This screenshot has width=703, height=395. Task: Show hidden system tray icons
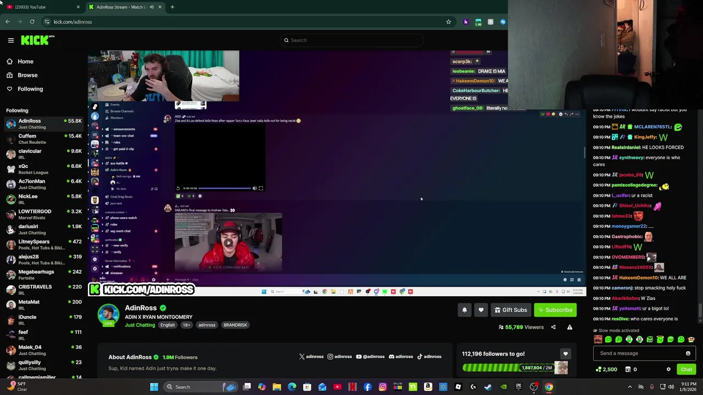pyautogui.click(x=630, y=387)
